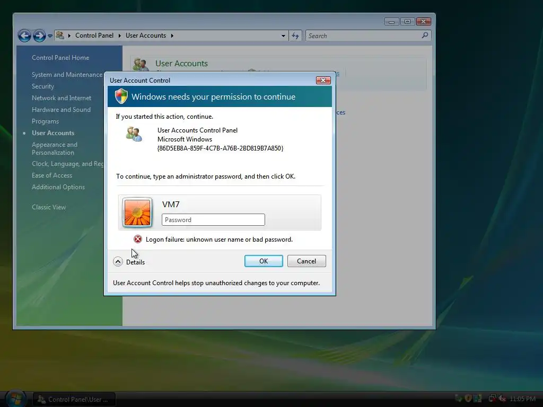Click the network connection tray icon

[x=492, y=399]
